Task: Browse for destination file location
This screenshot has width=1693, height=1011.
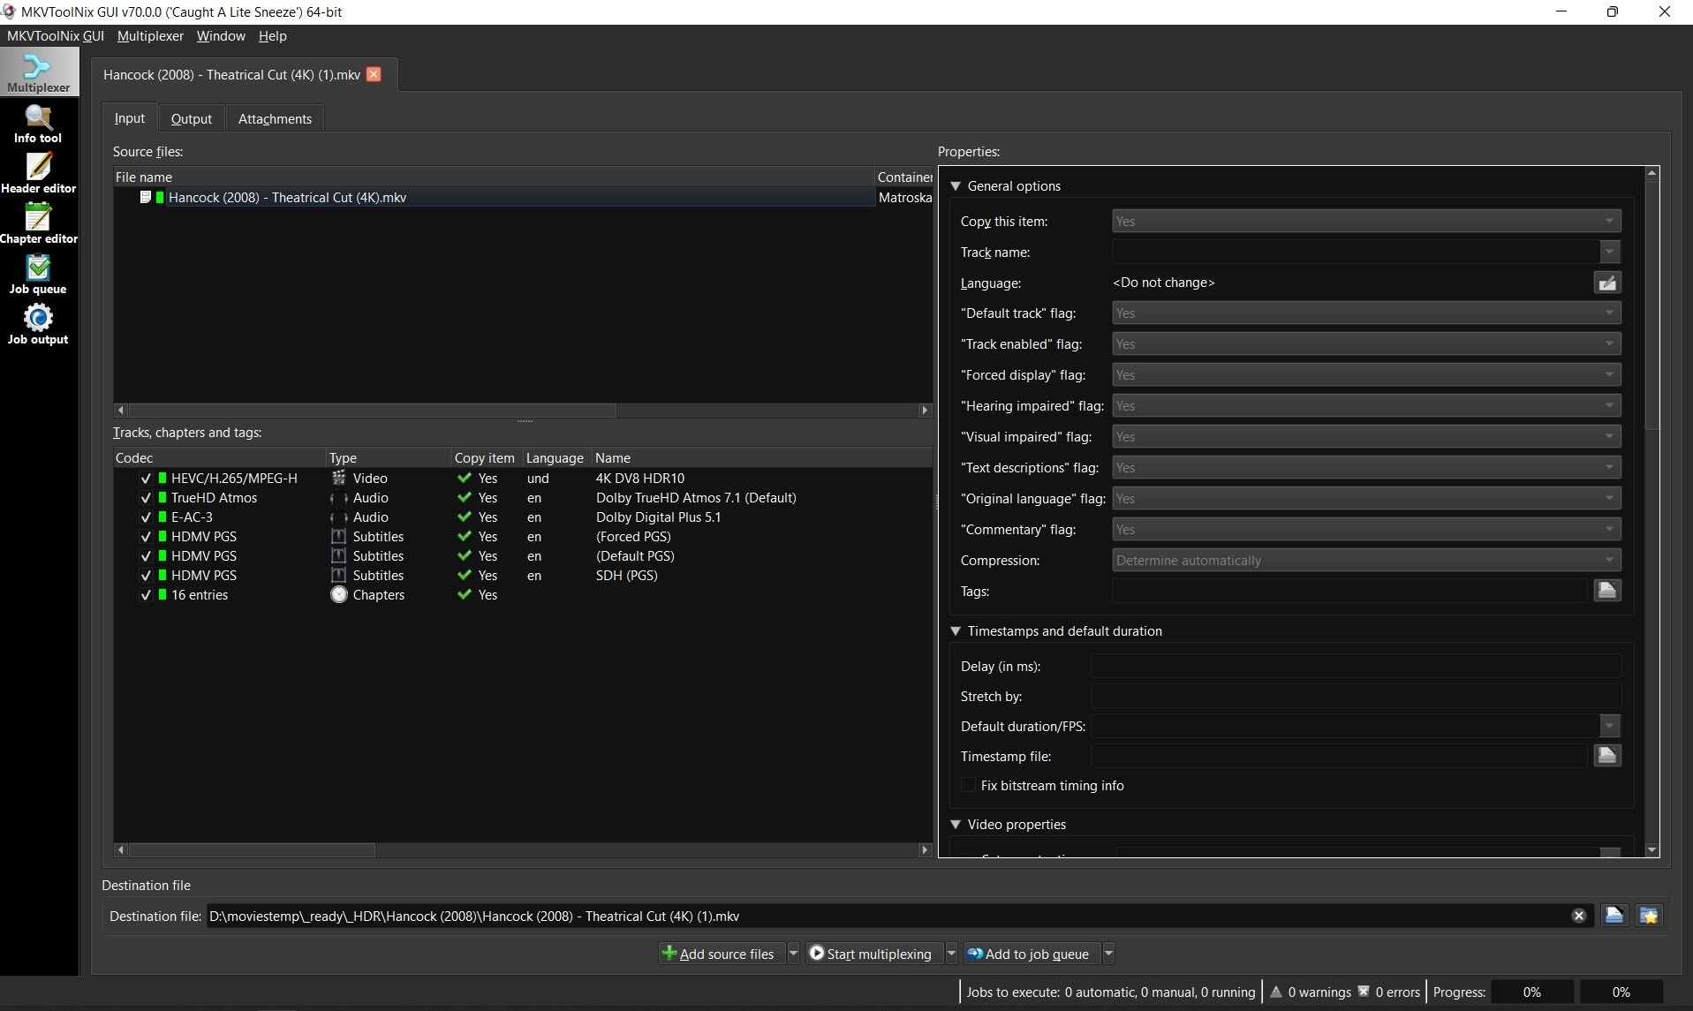Action: 1614,916
